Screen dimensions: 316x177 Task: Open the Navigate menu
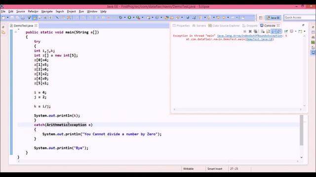pos(47,11)
